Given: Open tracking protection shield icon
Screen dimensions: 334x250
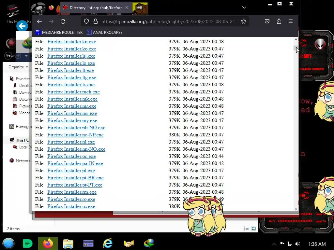Looking at the screenshot, I should [x=86, y=21].
